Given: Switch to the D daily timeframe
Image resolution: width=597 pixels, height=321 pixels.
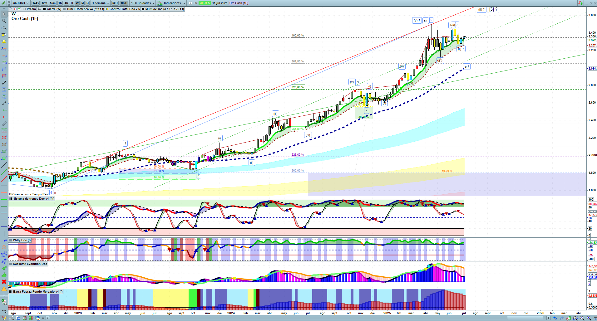Looking at the screenshot, I should (x=72, y=3).
